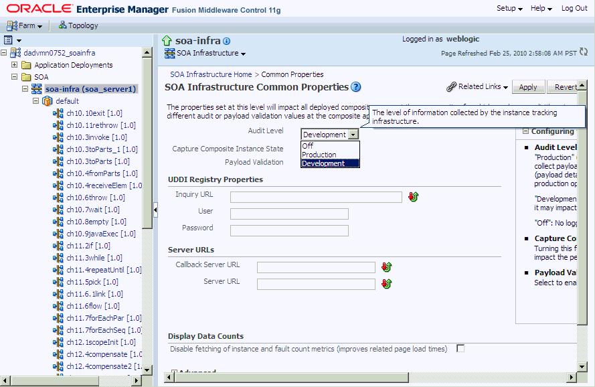595x387 pixels.
Task: Click in the UDDI User field
Action: point(289,214)
